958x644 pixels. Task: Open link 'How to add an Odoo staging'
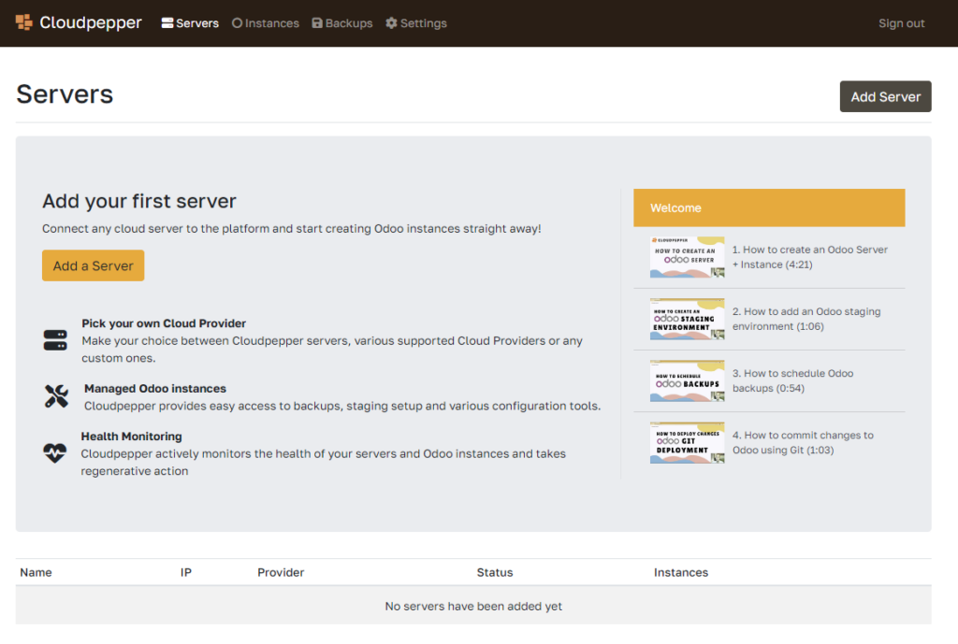coord(806,319)
